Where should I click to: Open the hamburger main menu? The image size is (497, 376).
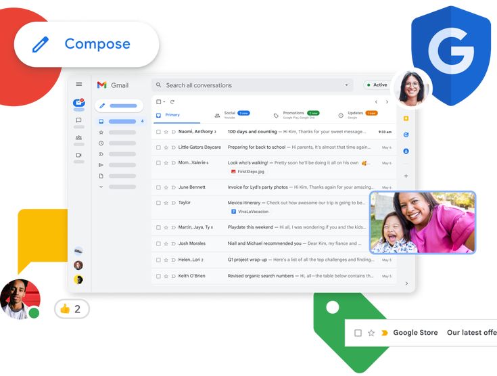pos(79,84)
